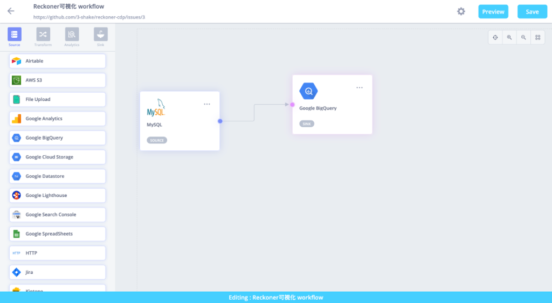Screen dimensions: 552x303
Task: Zoom in on the canvas
Action: click(509, 37)
